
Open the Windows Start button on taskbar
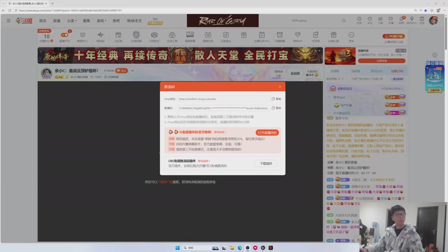[x=178, y=248]
